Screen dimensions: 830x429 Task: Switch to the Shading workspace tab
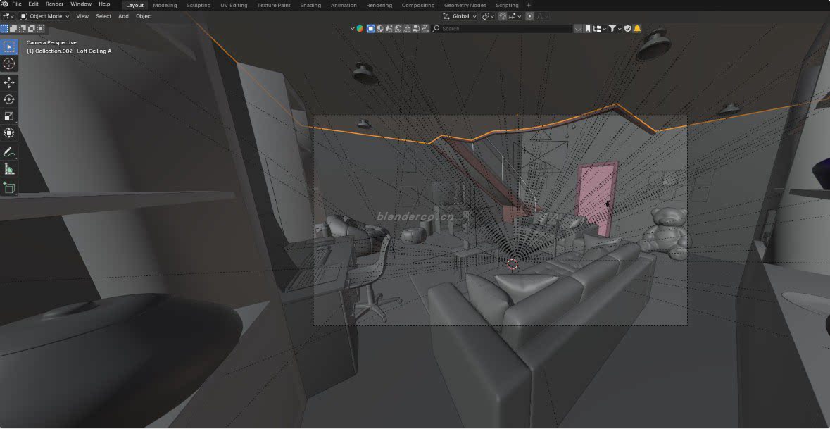tap(310, 6)
